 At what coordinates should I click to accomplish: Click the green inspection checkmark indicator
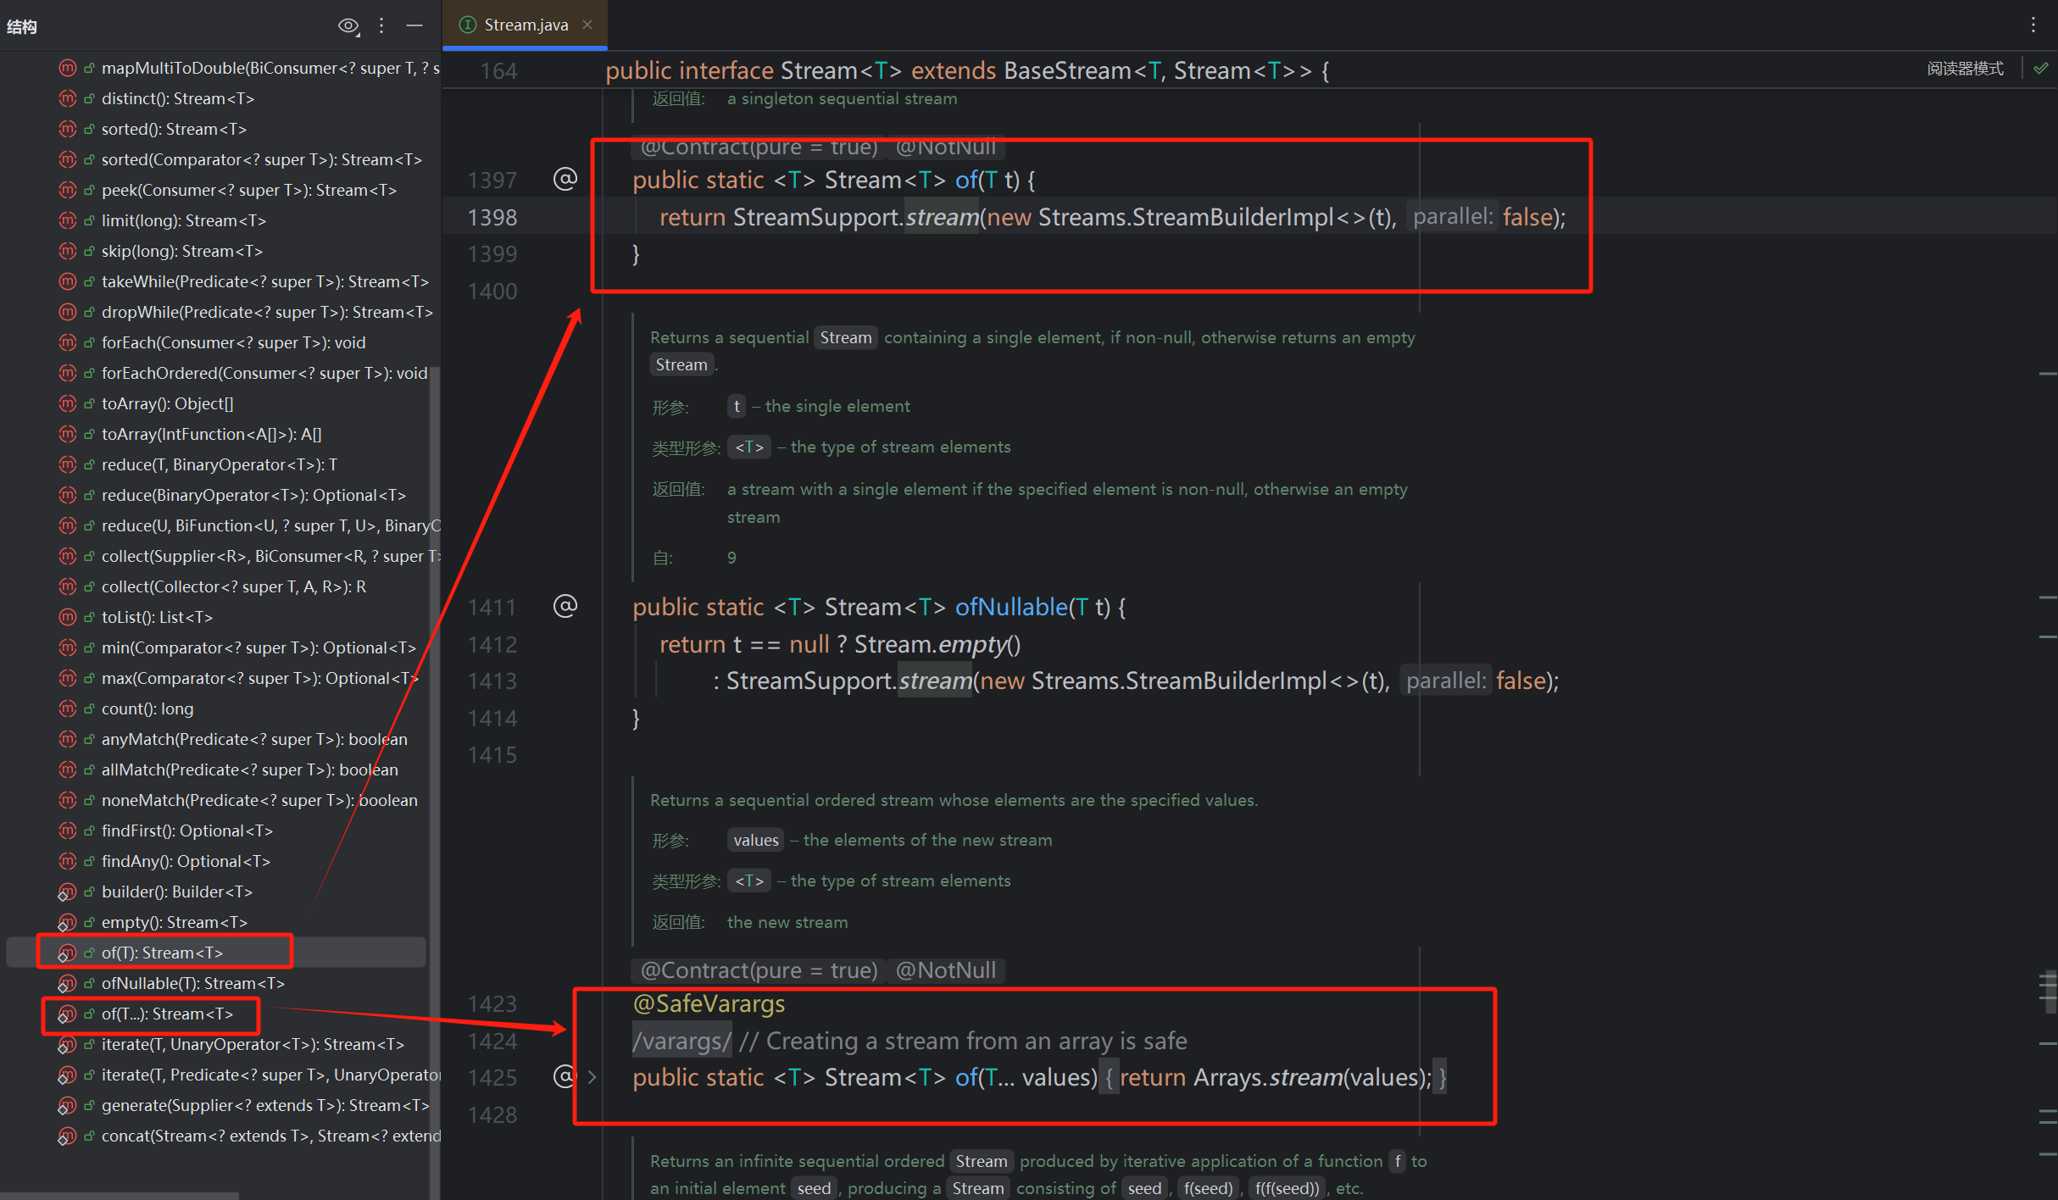click(2041, 69)
